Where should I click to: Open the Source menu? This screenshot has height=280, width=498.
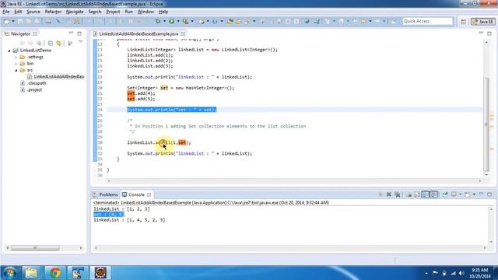click(x=33, y=12)
